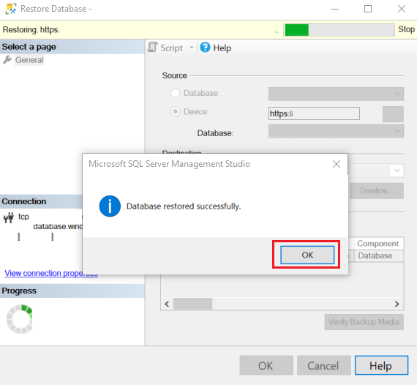Click the Device https path field
417x385 pixels.
click(x=314, y=113)
